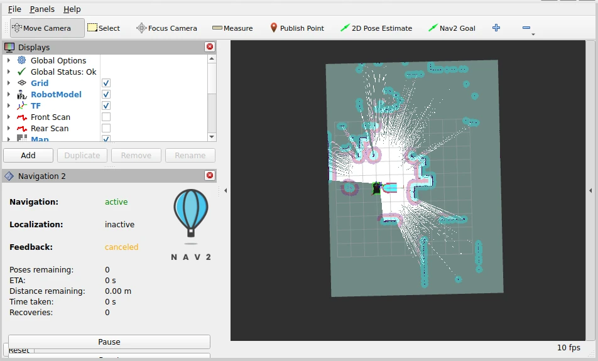Open the Panels menu

42,9
